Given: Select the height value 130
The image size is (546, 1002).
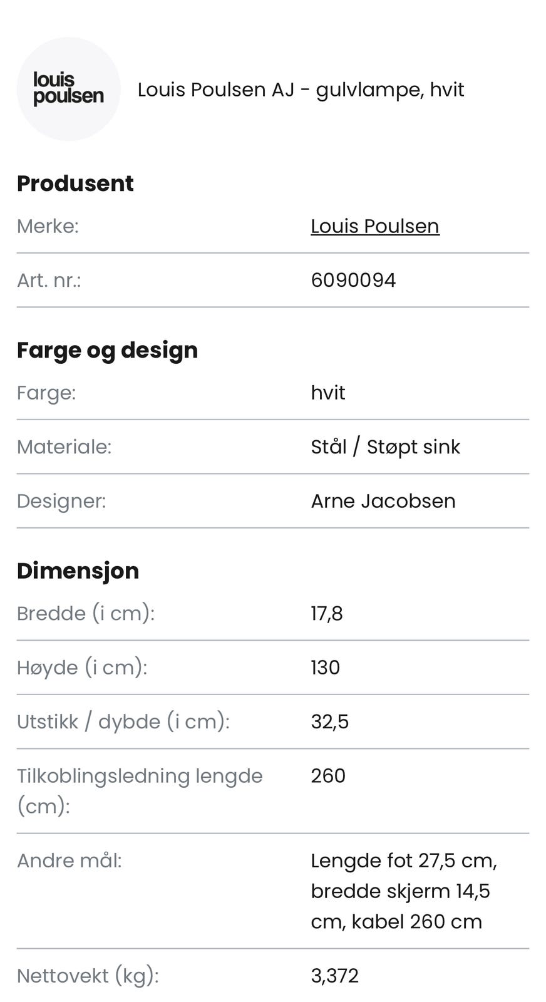Looking at the screenshot, I should point(325,667).
